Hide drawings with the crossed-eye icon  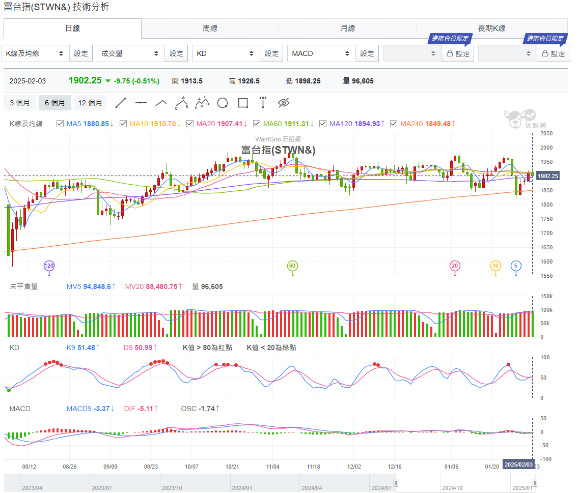pyautogui.click(x=284, y=103)
